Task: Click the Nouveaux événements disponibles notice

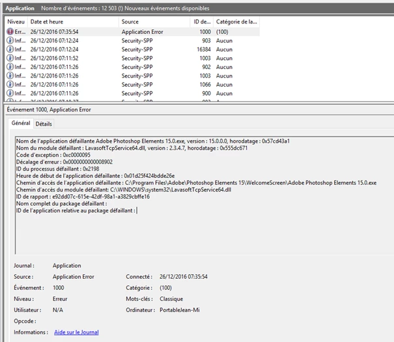Action: [167, 8]
